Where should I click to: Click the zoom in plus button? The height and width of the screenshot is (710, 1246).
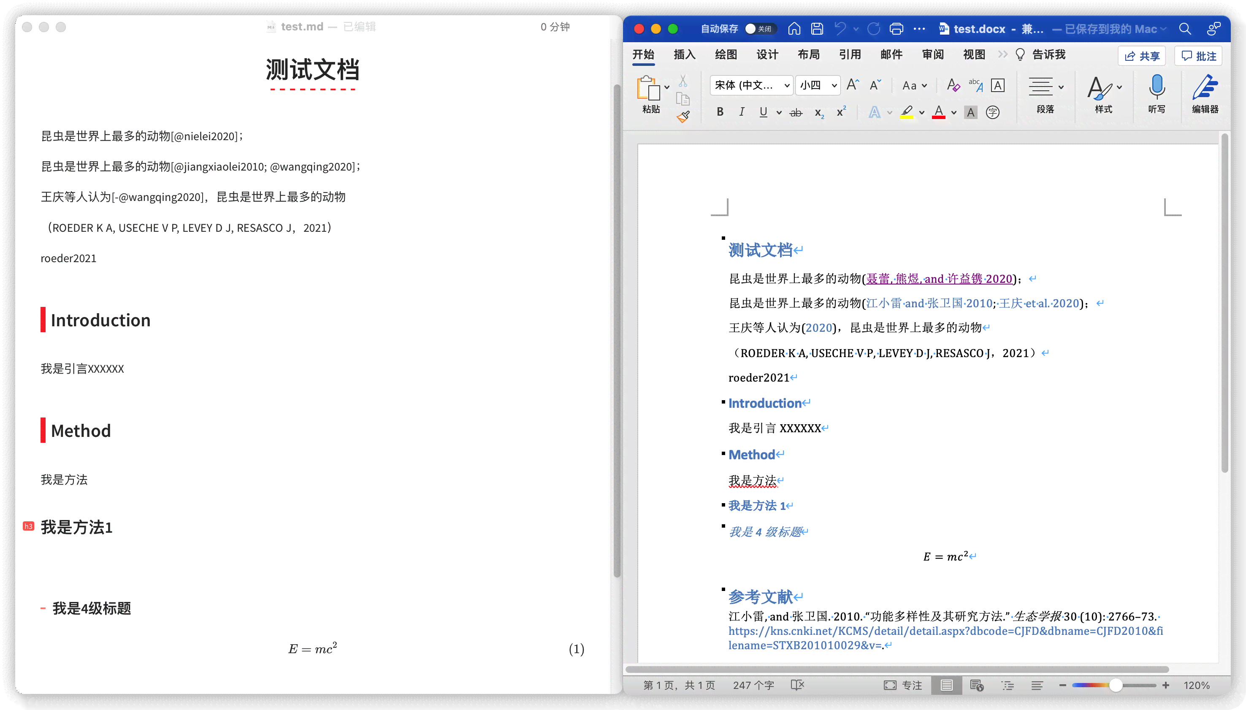1165,685
